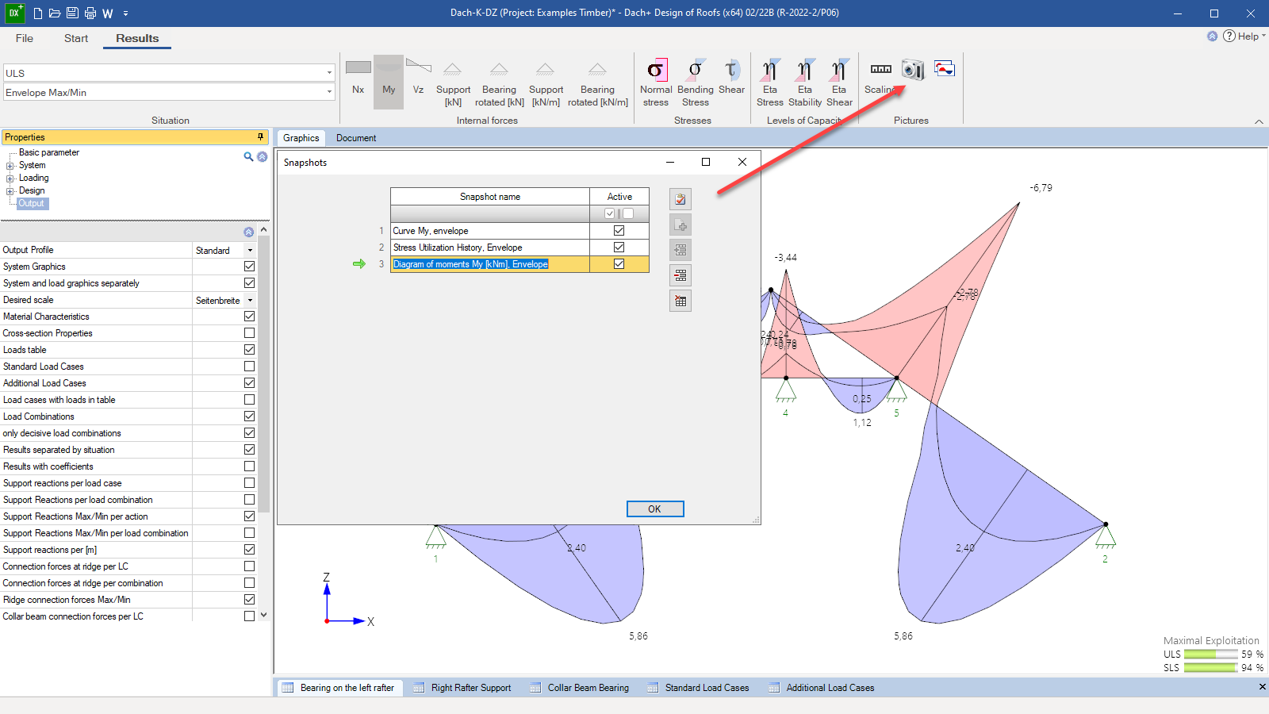The height and width of the screenshot is (714, 1269).
Task: Take a snapshot with the camera icon
Action: click(x=913, y=70)
